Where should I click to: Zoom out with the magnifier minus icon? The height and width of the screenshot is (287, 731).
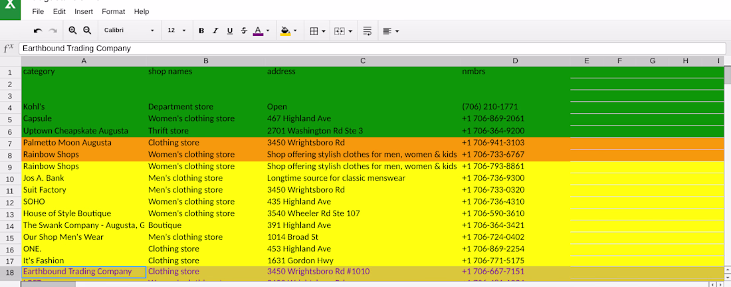pyautogui.click(x=87, y=31)
